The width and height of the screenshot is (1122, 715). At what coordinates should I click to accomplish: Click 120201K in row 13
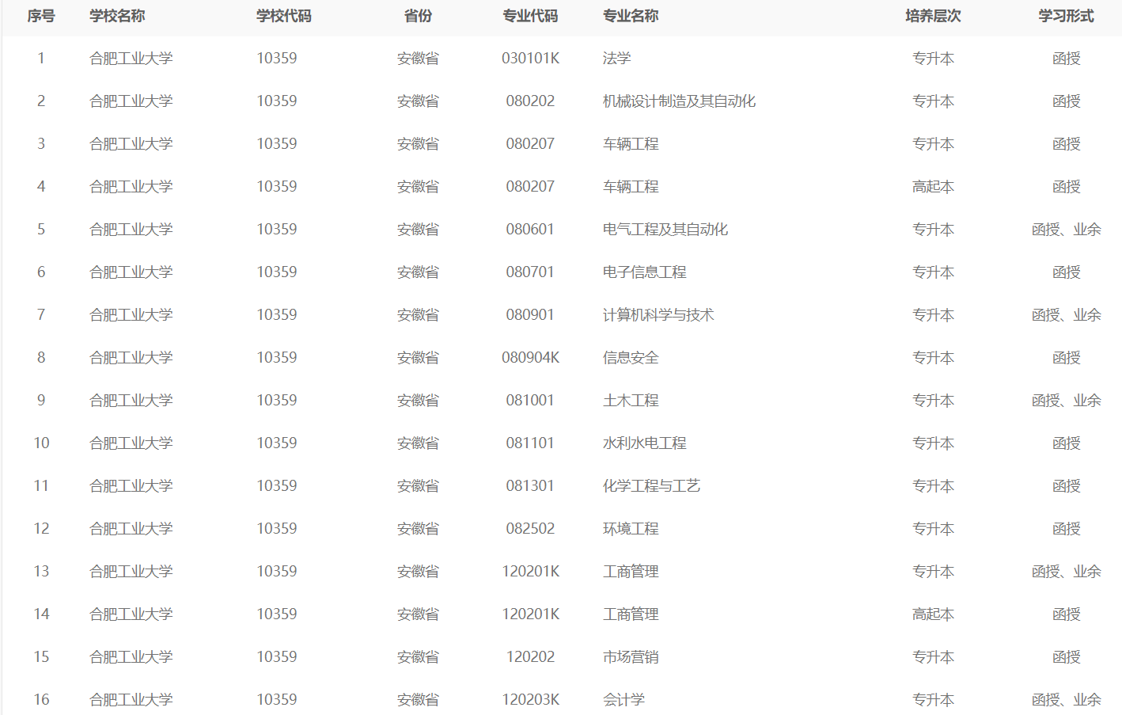pyautogui.click(x=530, y=572)
